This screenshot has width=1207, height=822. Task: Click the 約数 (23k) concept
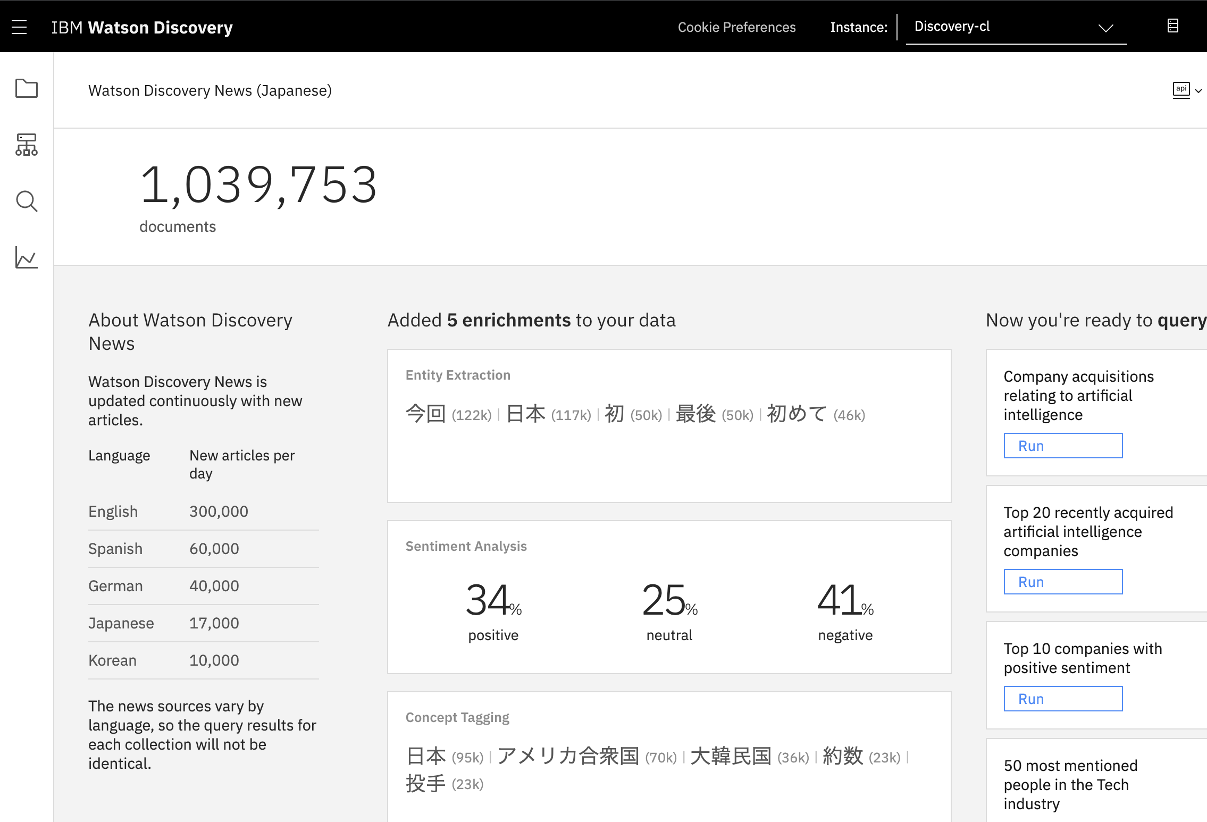coord(861,756)
